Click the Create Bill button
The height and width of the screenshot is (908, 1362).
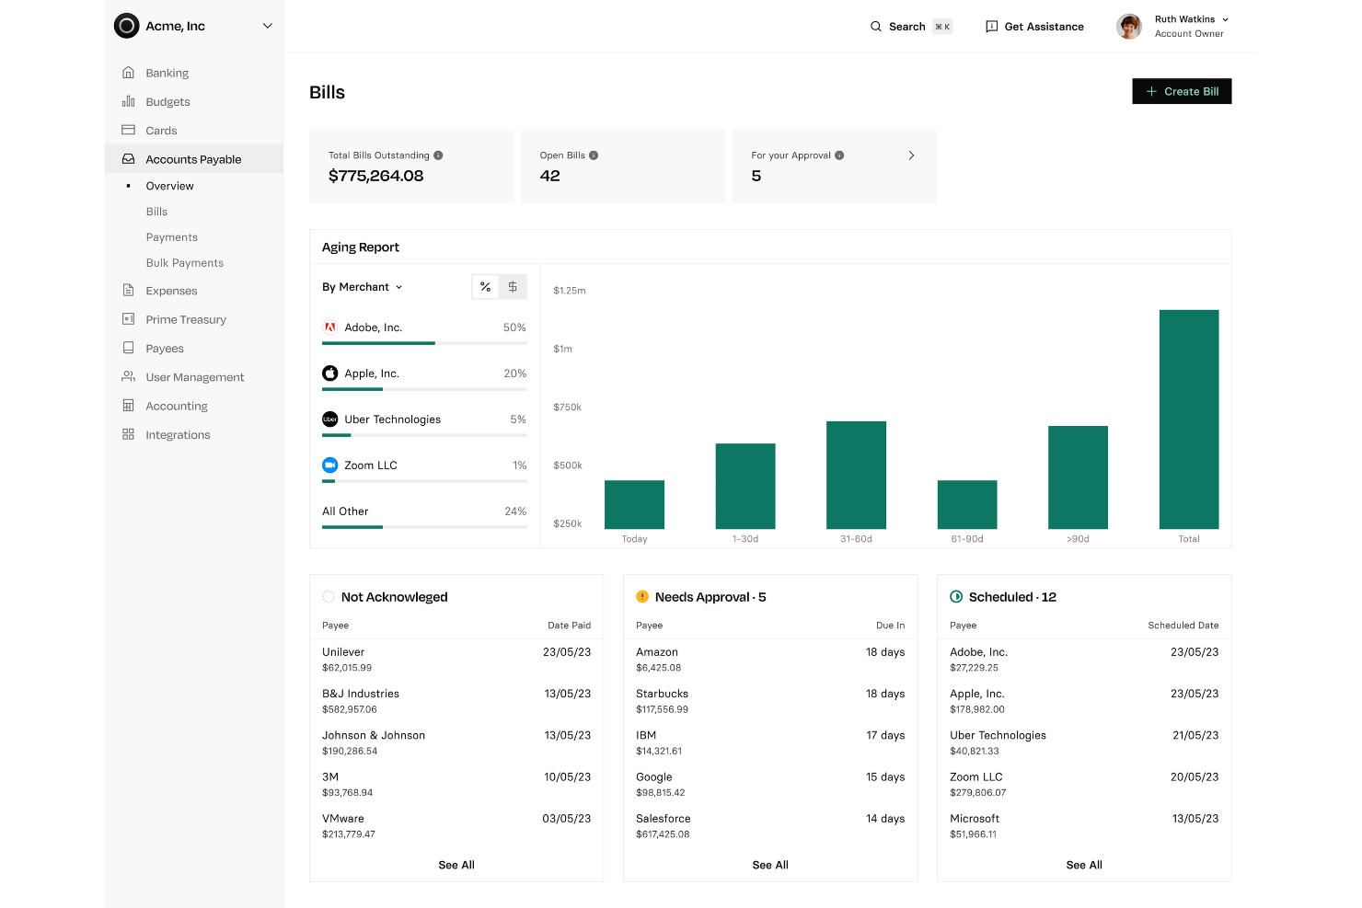pyautogui.click(x=1182, y=91)
